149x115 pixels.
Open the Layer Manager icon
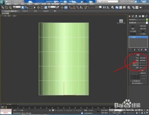tap(112, 7)
